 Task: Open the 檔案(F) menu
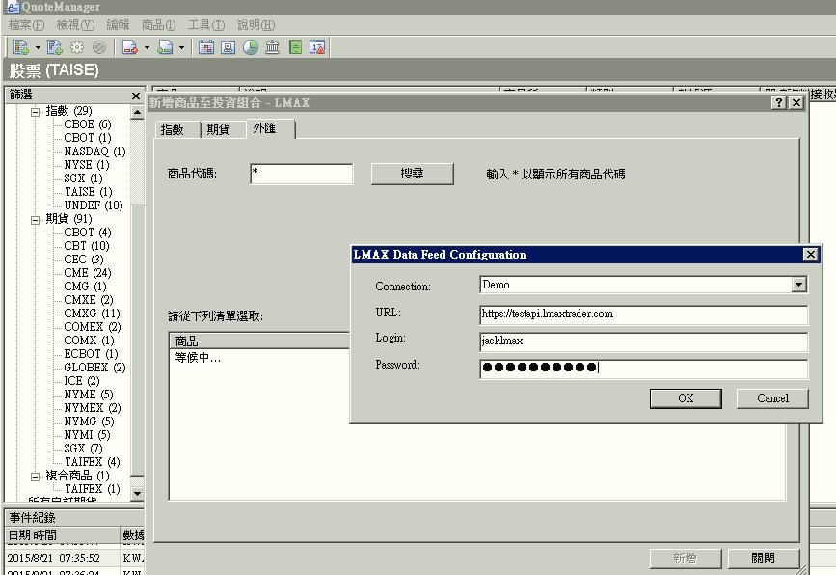coord(27,25)
